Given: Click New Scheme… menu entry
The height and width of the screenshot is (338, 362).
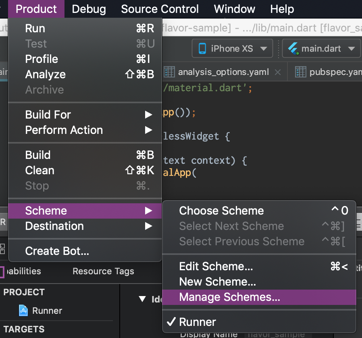Looking at the screenshot, I should (217, 282).
